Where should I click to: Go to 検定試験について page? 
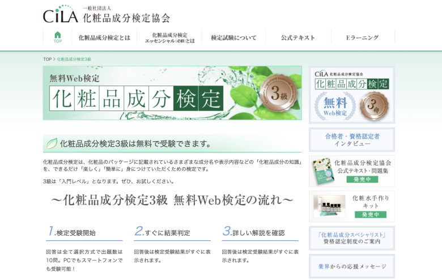233,38
